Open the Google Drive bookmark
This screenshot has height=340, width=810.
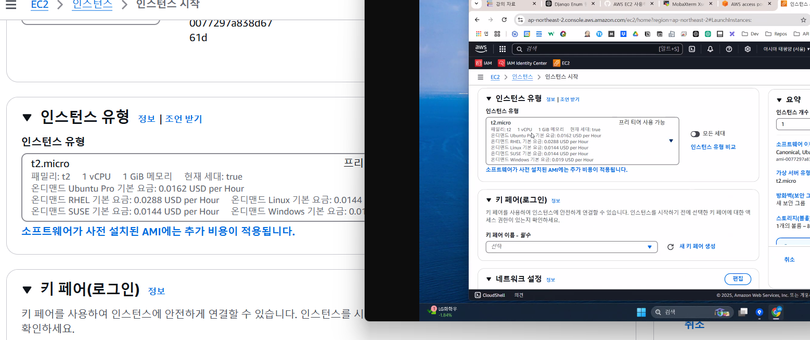click(x=635, y=34)
